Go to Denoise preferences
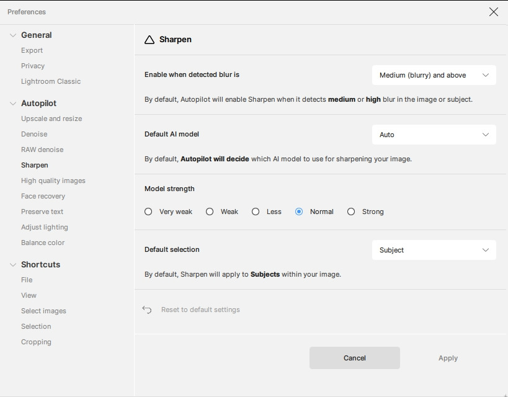508x397 pixels. 34,134
